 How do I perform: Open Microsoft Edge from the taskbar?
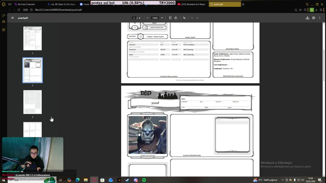point(77,180)
